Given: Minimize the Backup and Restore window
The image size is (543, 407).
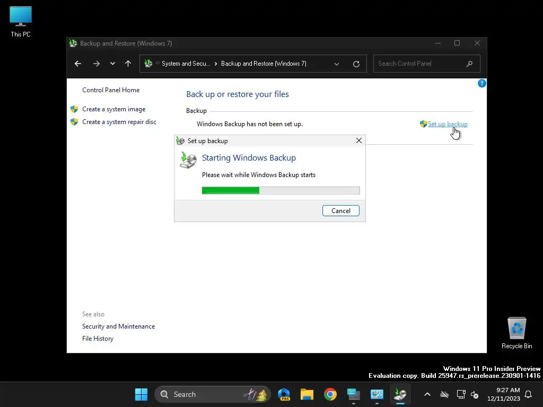Looking at the screenshot, I should tap(437, 43).
